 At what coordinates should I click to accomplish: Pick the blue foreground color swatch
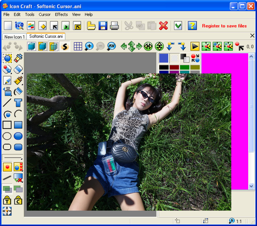coord(164,58)
